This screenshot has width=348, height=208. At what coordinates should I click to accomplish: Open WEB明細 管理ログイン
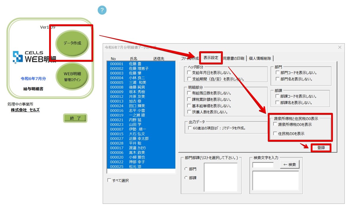(x=72, y=76)
